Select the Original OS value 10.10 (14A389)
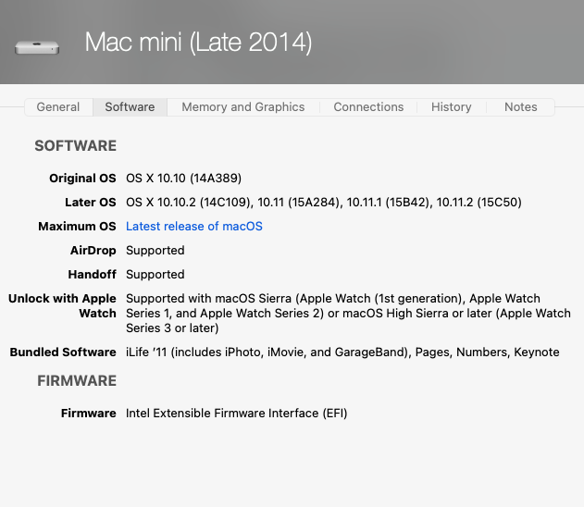The height and width of the screenshot is (507, 584). pos(183,179)
